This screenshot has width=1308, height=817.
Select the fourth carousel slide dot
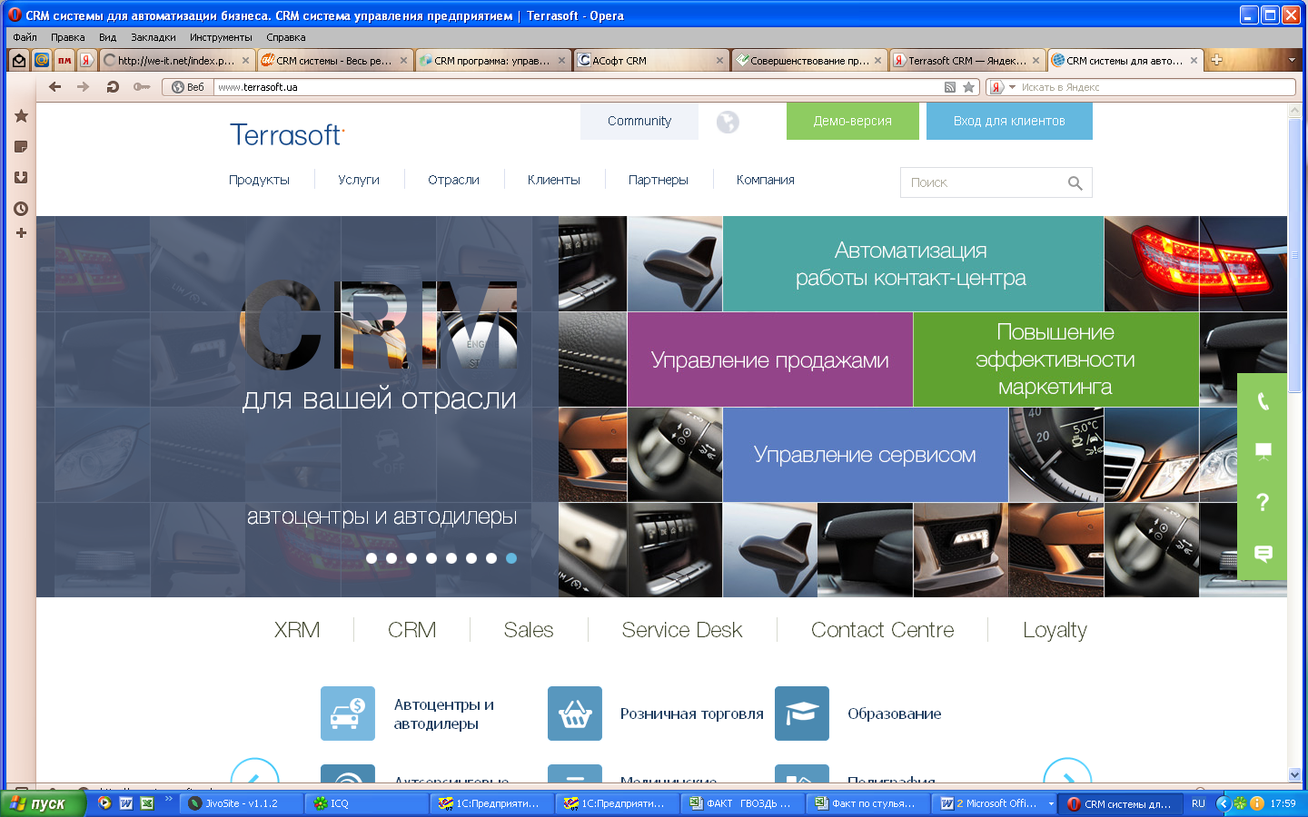pos(431,558)
